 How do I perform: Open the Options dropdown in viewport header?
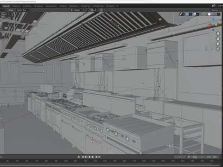click(x=216, y=10)
